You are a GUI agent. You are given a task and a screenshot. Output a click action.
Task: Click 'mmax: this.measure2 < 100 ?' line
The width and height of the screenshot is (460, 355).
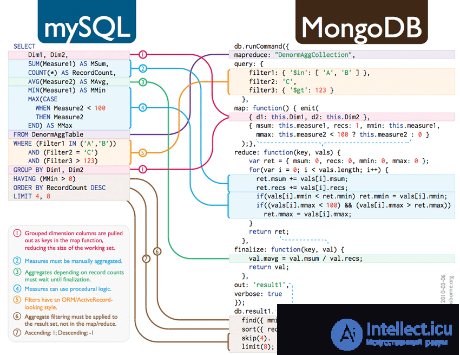pos(343,134)
